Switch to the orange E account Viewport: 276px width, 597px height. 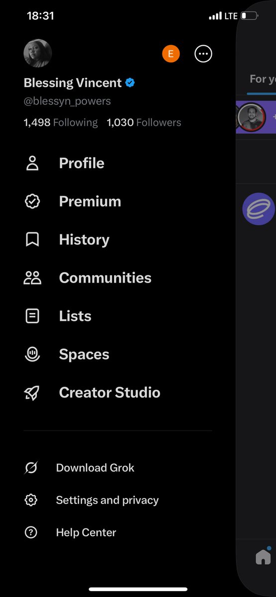tap(171, 54)
